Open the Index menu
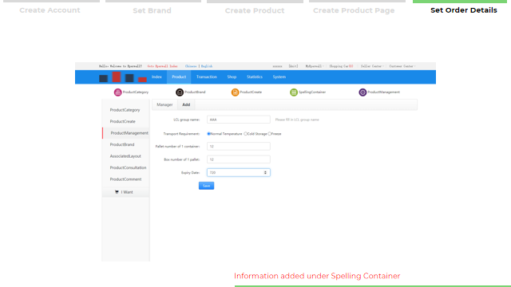This screenshot has width=511, height=287. coord(156,77)
